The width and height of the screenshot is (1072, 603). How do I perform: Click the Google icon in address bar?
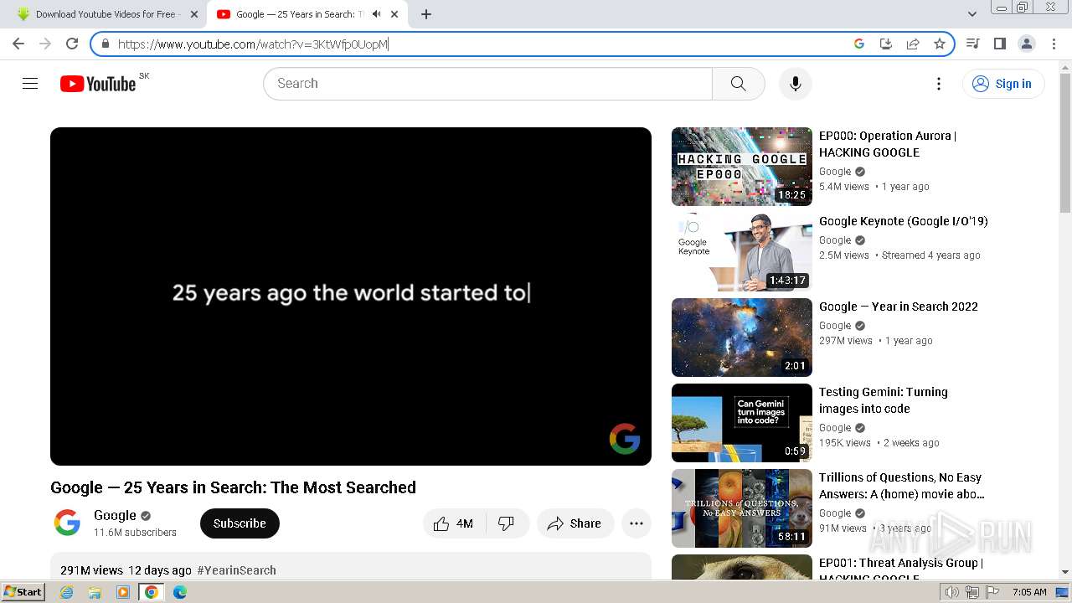click(x=859, y=44)
